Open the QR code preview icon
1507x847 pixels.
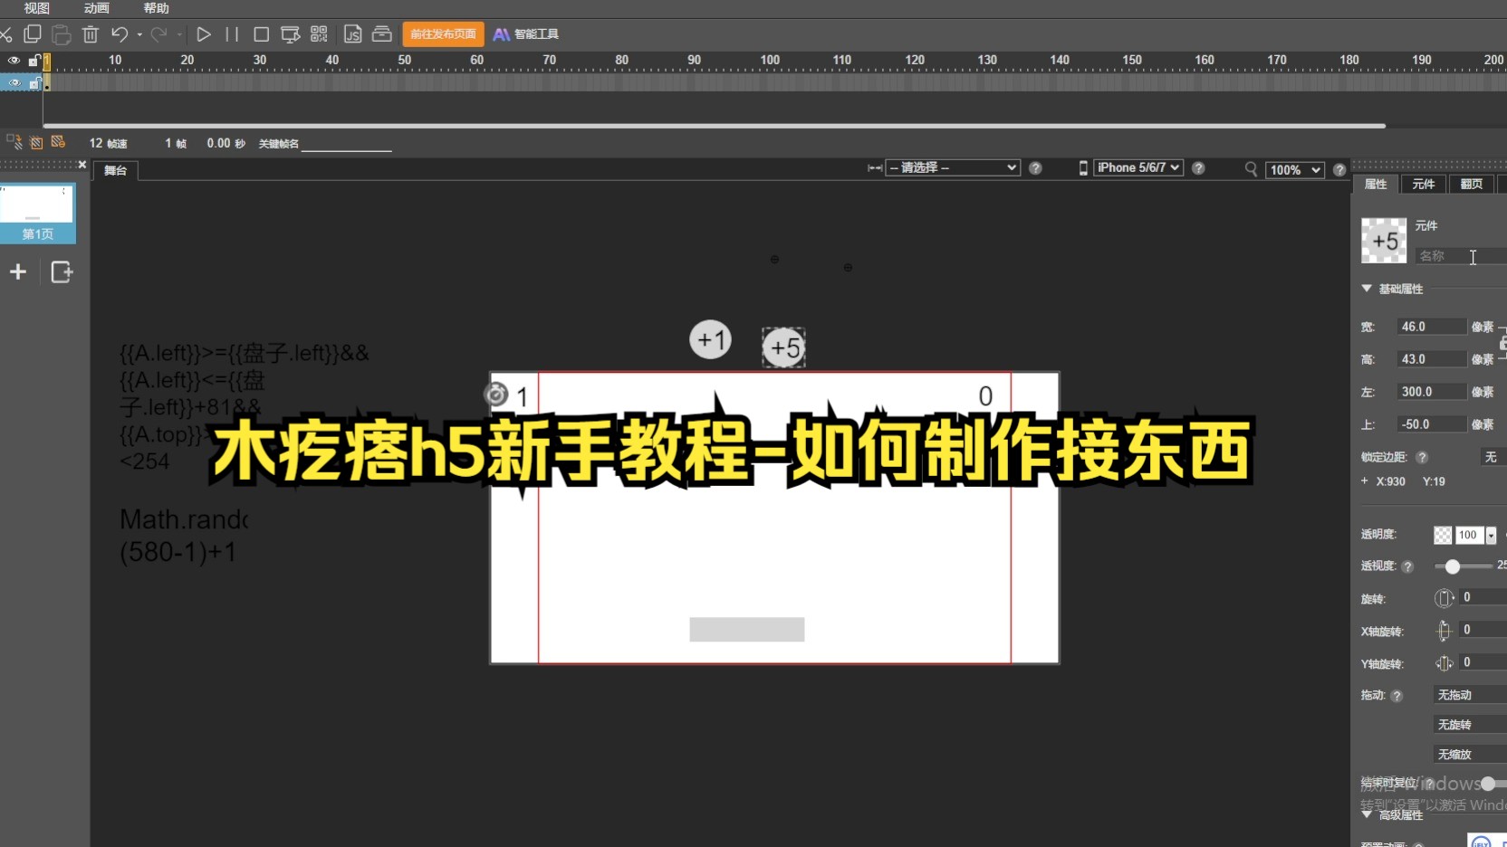319,34
